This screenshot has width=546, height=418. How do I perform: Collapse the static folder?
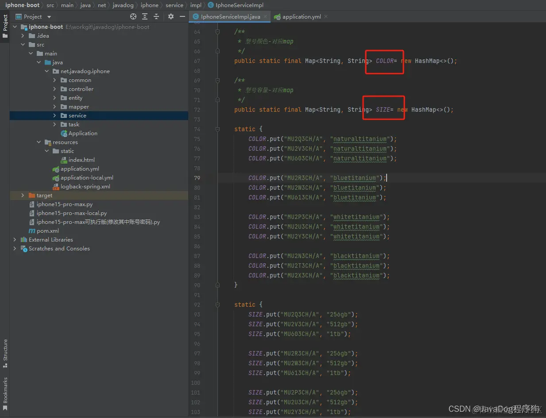[47, 151]
